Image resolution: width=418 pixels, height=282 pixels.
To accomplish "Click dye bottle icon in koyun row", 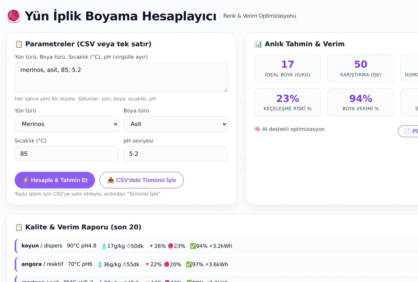I will (x=104, y=246).
